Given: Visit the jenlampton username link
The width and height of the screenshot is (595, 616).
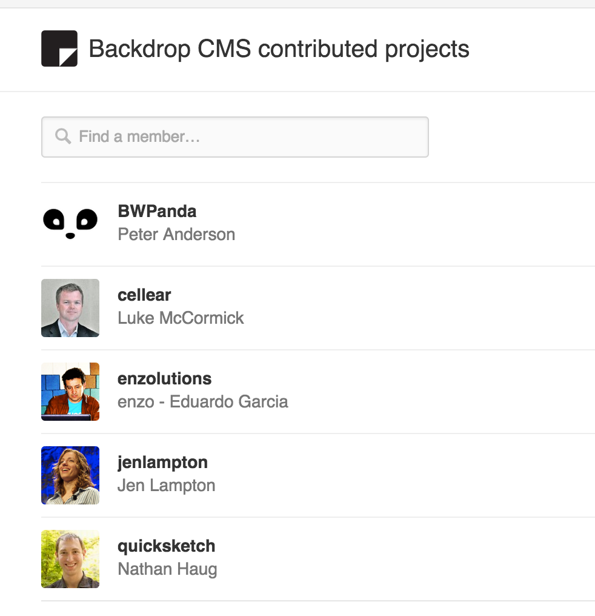Looking at the screenshot, I should [x=162, y=463].
